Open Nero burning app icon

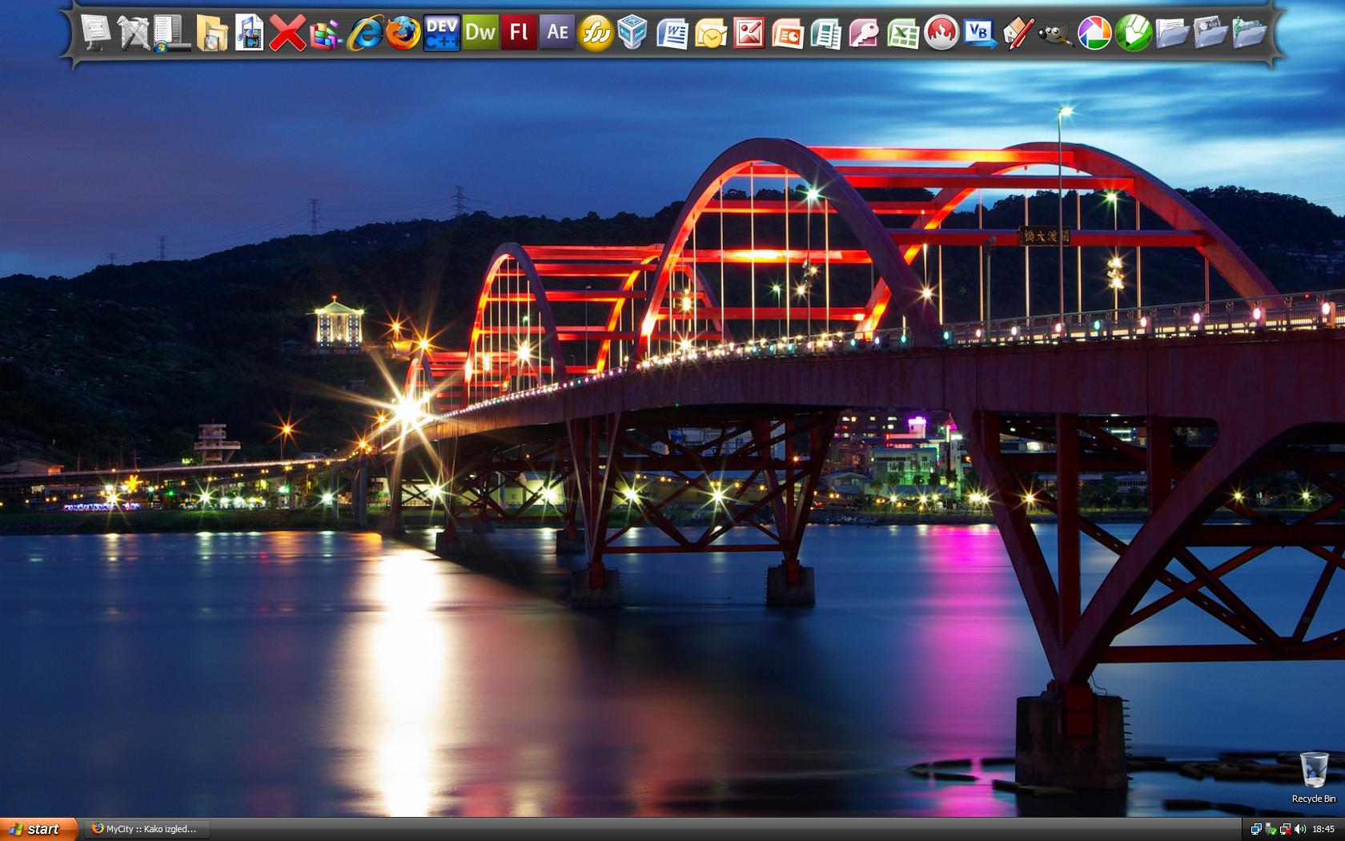click(941, 33)
